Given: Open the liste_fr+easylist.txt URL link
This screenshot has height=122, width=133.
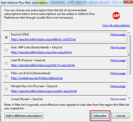Looking at the screenshot, I should coord(43,65).
